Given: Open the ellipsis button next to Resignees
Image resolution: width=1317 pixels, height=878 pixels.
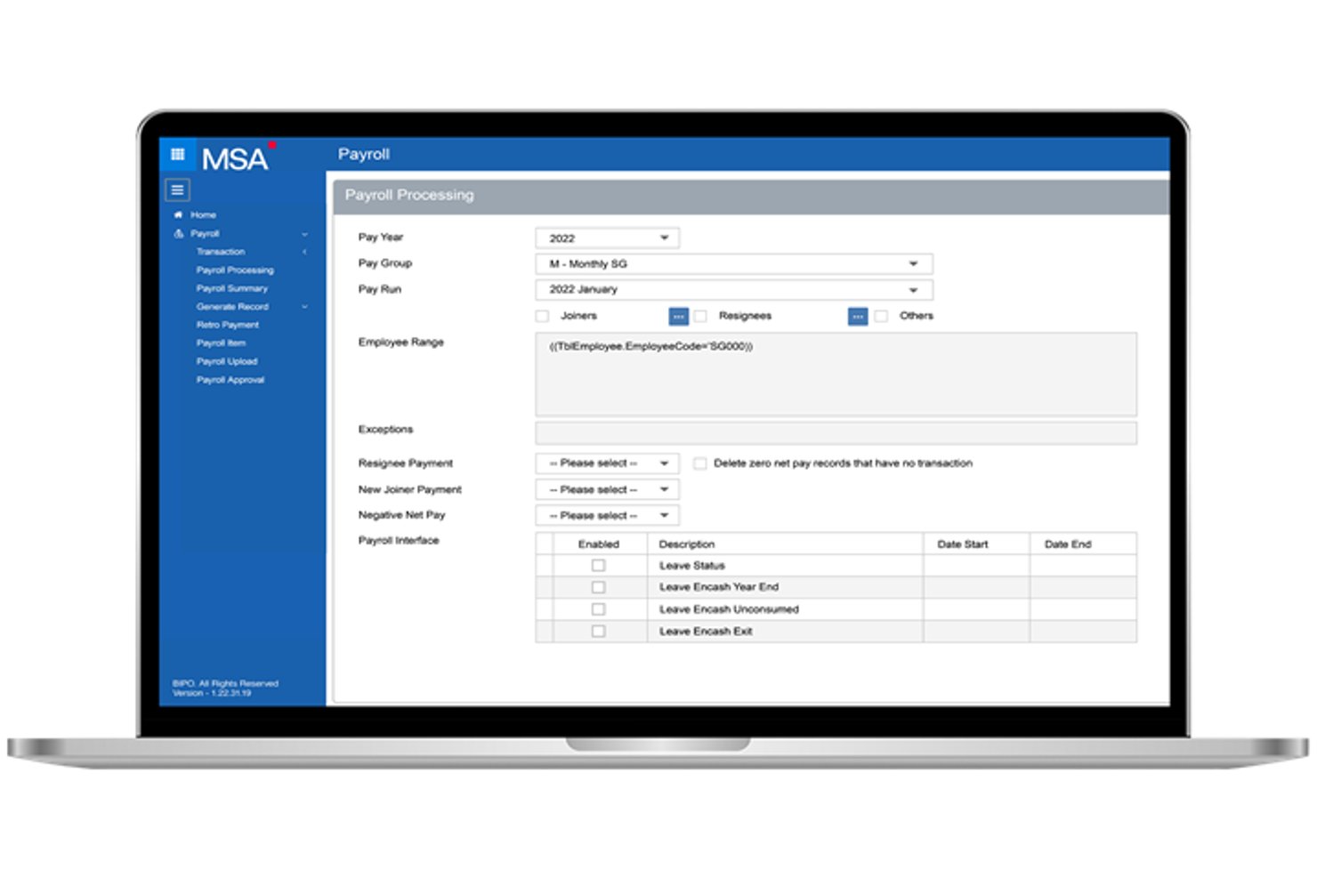Looking at the screenshot, I should [858, 316].
